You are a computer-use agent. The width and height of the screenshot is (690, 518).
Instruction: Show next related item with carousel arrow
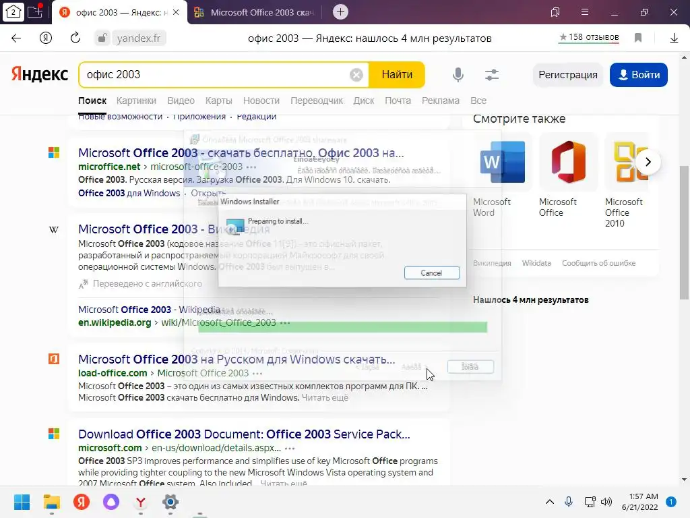pos(648,162)
